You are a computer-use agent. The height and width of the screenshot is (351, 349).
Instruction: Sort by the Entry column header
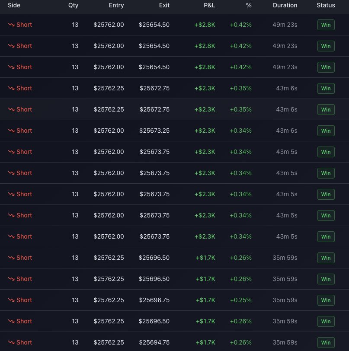tap(116, 5)
